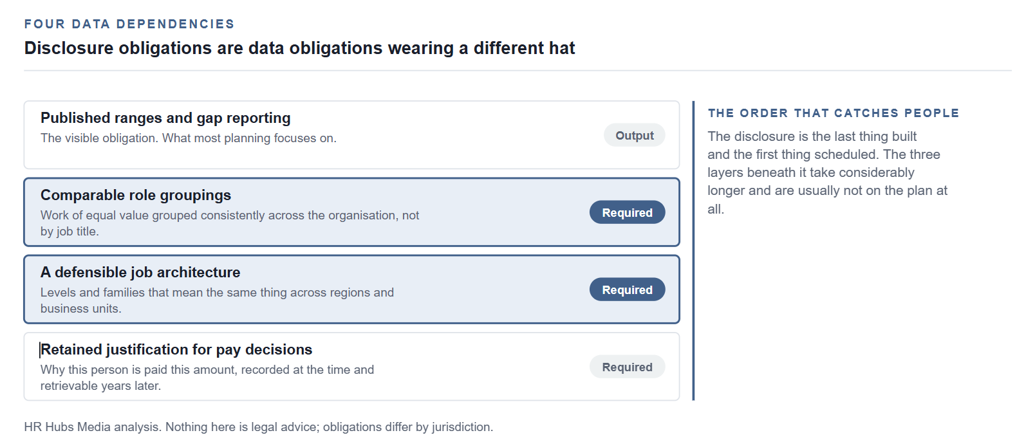
Task: Click the 'Levels and families' description text
Action: 217,300
